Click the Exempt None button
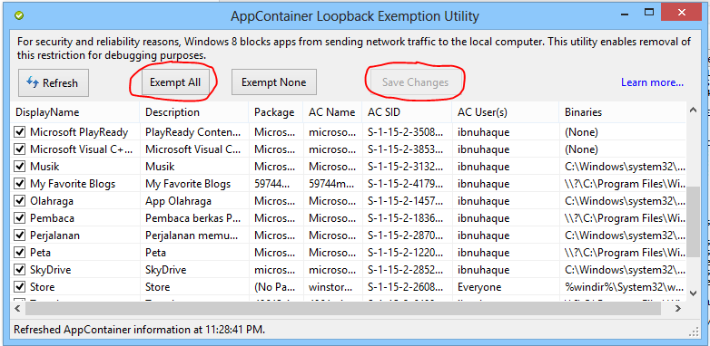Screen dimensions: 710x346 pos(273,82)
